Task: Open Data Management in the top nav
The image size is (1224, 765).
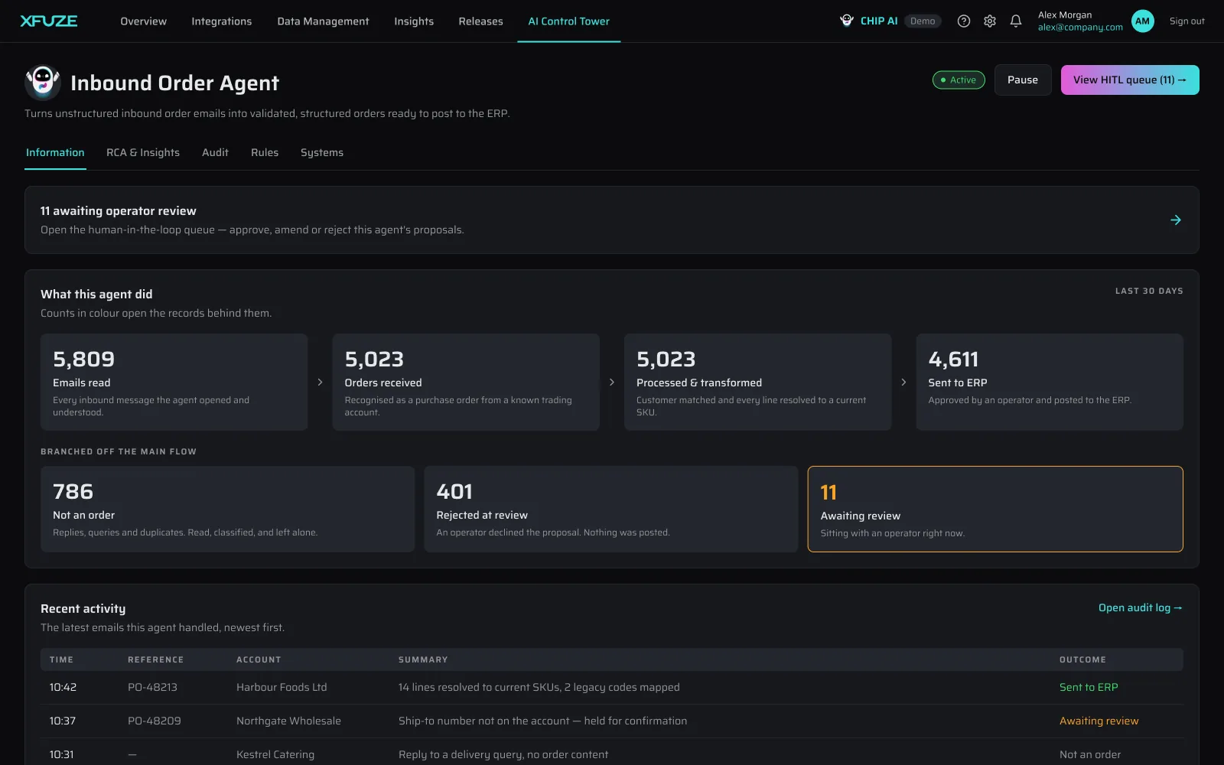Action: click(x=323, y=21)
